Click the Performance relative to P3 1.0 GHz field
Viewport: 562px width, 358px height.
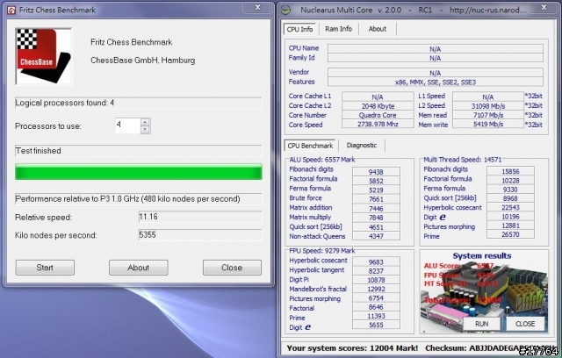139,199
